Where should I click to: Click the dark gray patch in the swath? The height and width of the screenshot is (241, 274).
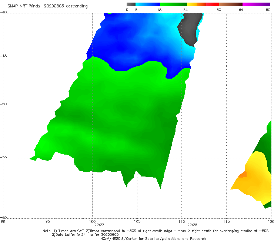pyautogui.click(x=190, y=29)
